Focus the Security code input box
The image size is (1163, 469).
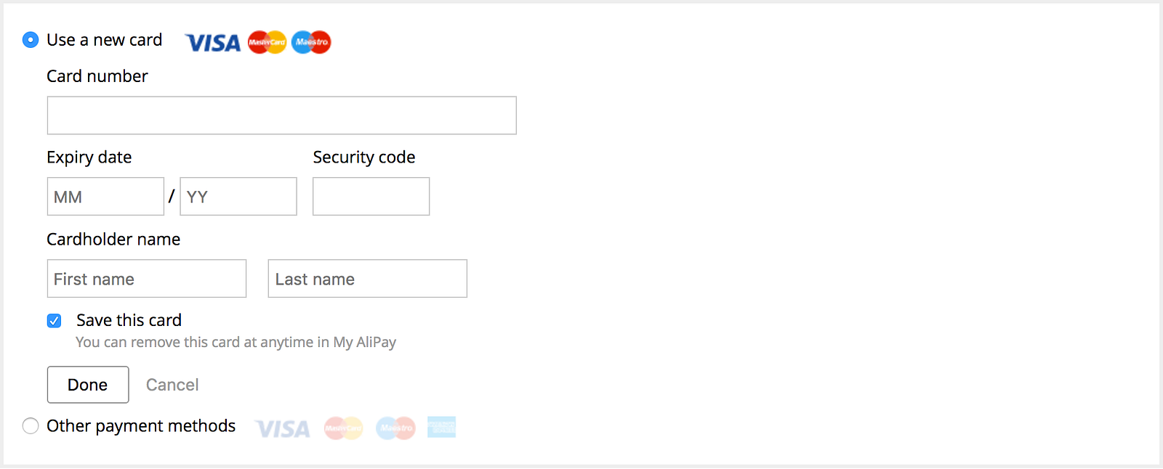point(371,197)
